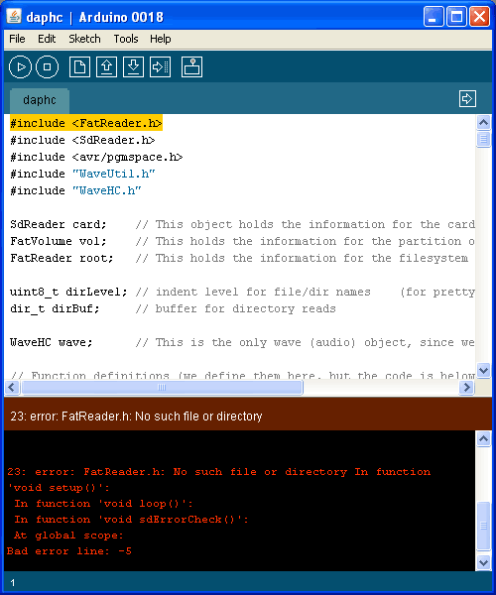Click the highlighted #include <FatReader.h> line
The width and height of the screenshot is (496, 595).
coord(86,123)
